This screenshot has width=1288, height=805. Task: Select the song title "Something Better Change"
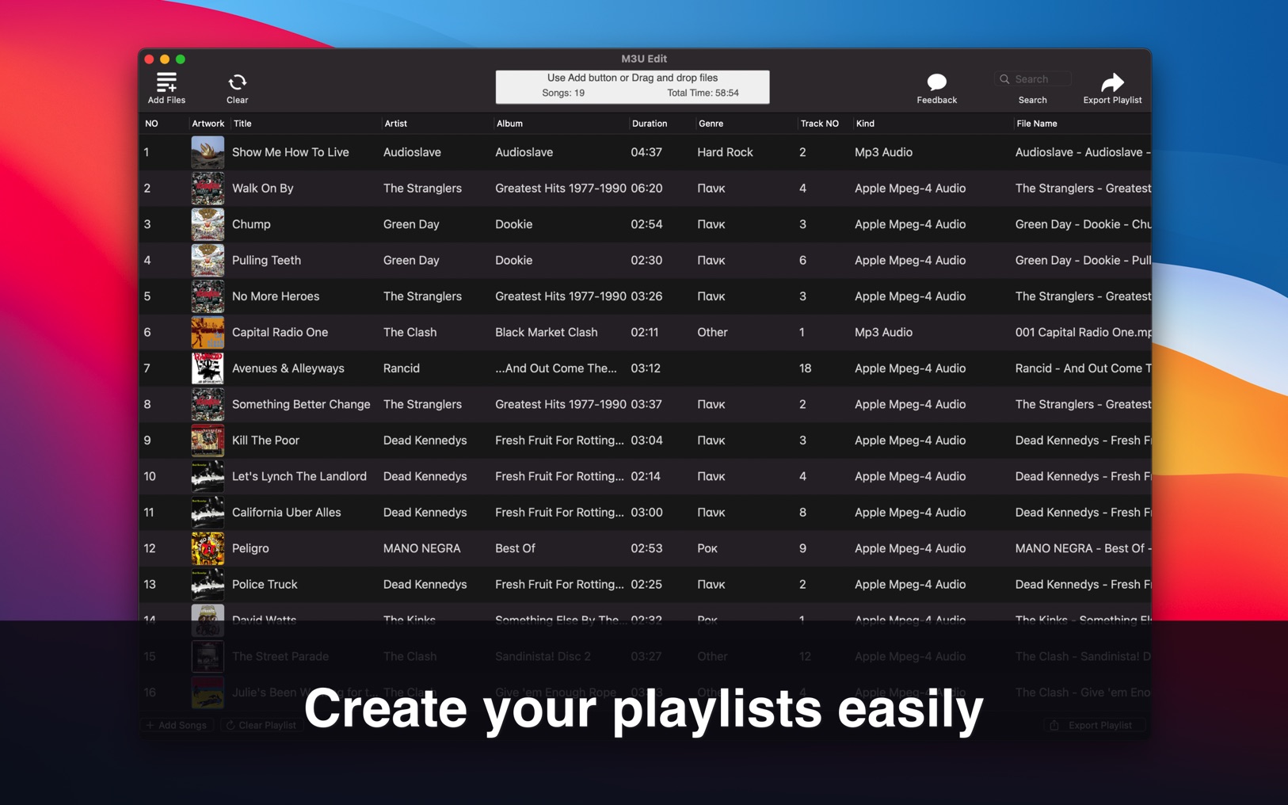pyautogui.click(x=301, y=405)
